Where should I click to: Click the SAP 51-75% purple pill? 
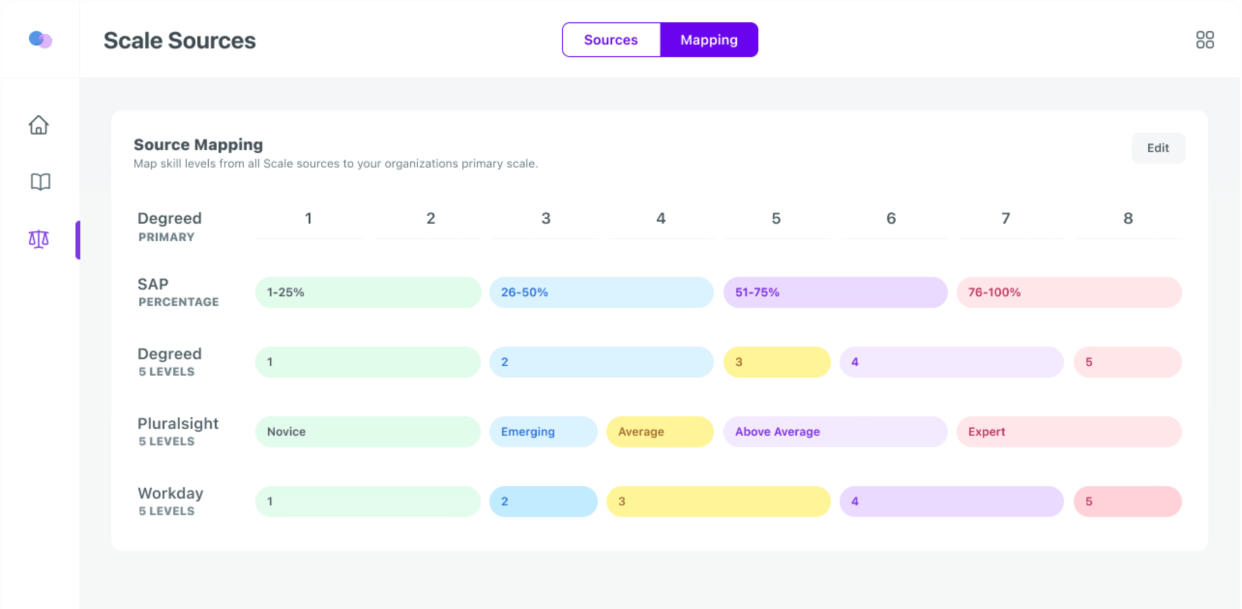pos(835,292)
